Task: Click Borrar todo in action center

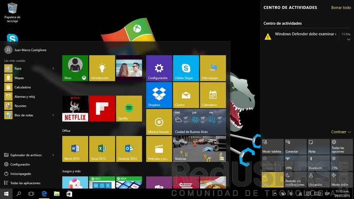Action: pos(341,8)
